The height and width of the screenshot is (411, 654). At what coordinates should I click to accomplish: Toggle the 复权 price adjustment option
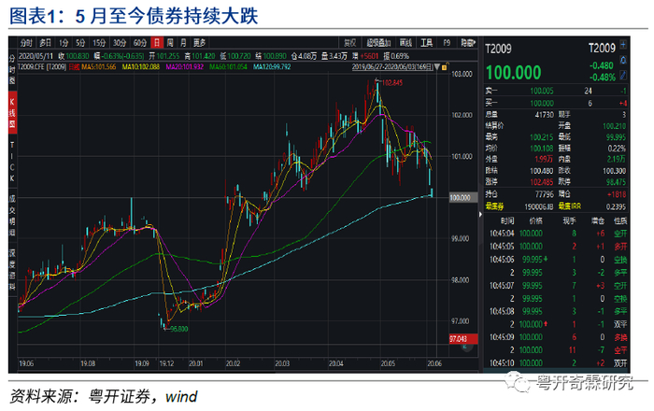(x=350, y=43)
